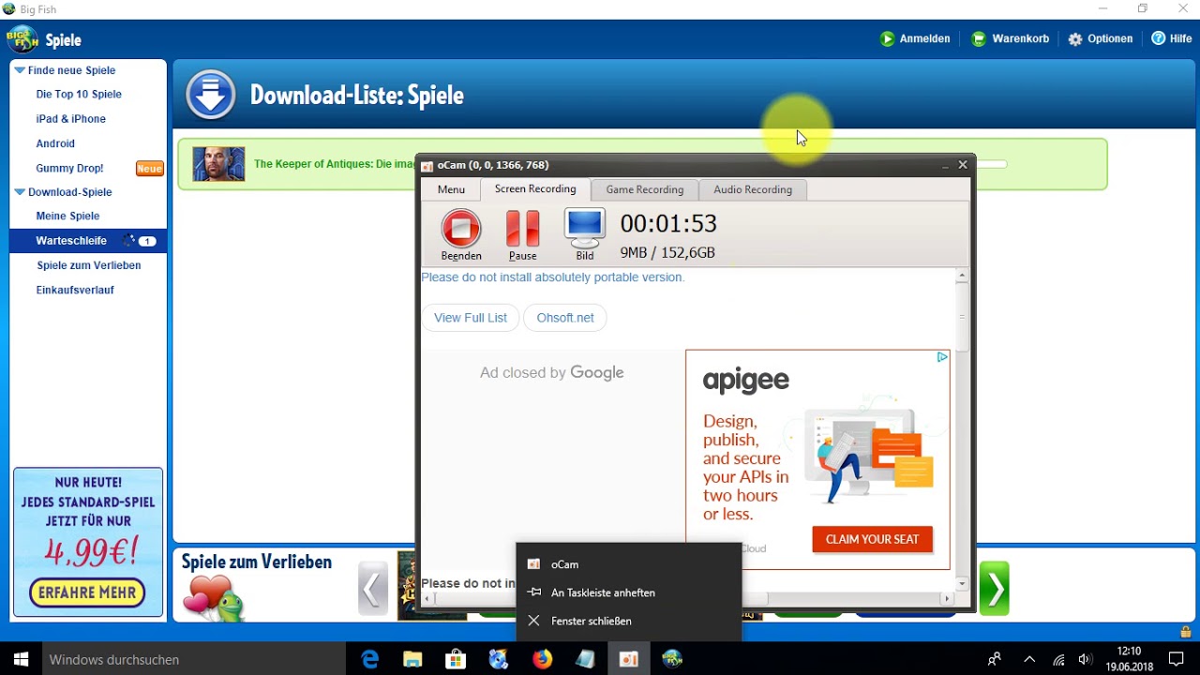This screenshot has width=1200, height=675.
Task: Click the oCam horizontal scrollbar
Action: pyautogui.click(x=600, y=598)
